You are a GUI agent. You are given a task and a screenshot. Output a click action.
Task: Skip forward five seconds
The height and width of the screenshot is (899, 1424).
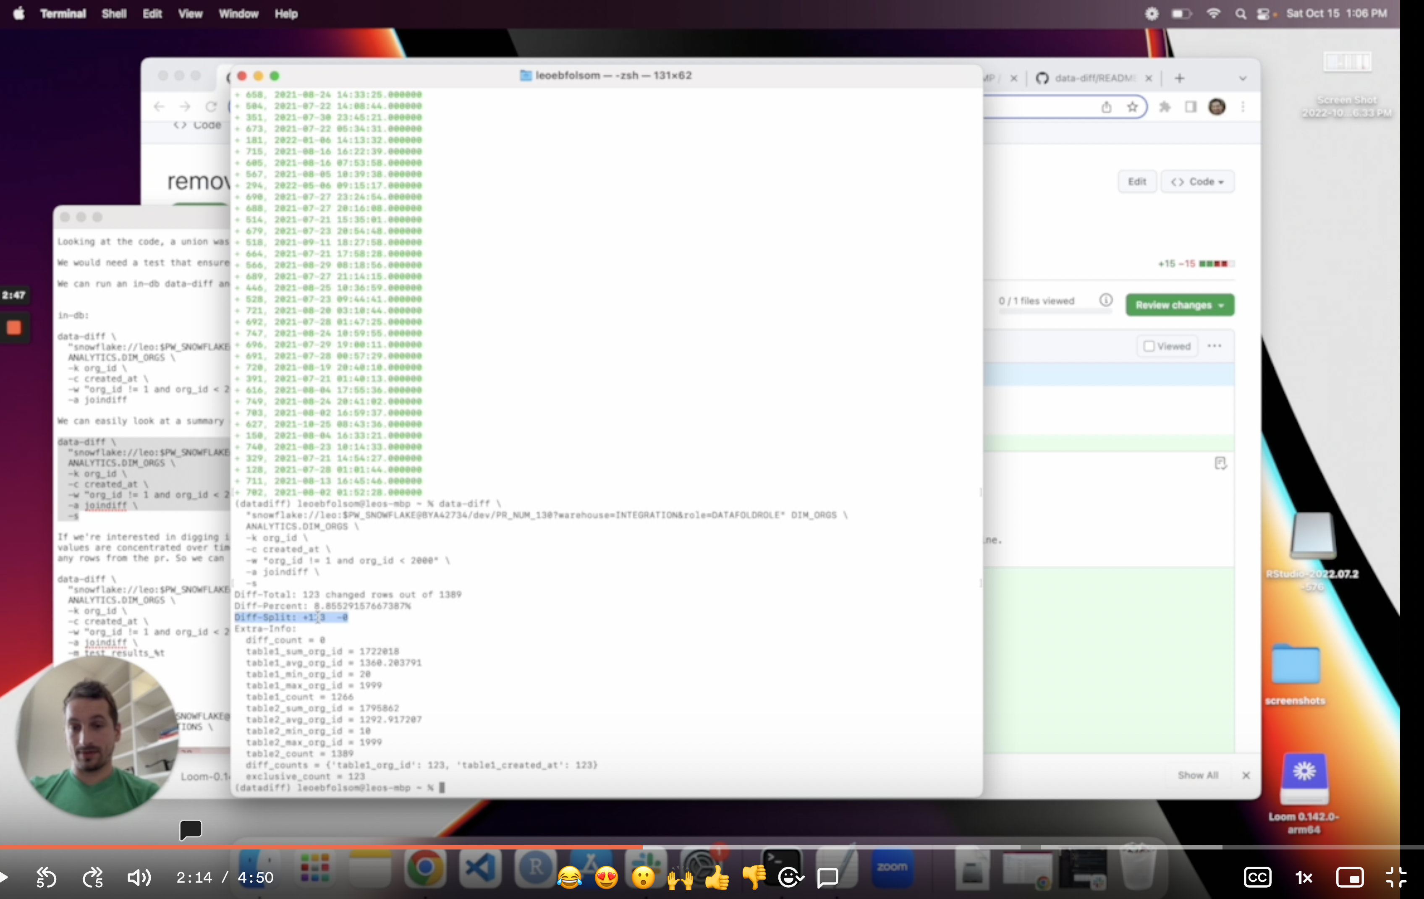[x=93, y=878]
